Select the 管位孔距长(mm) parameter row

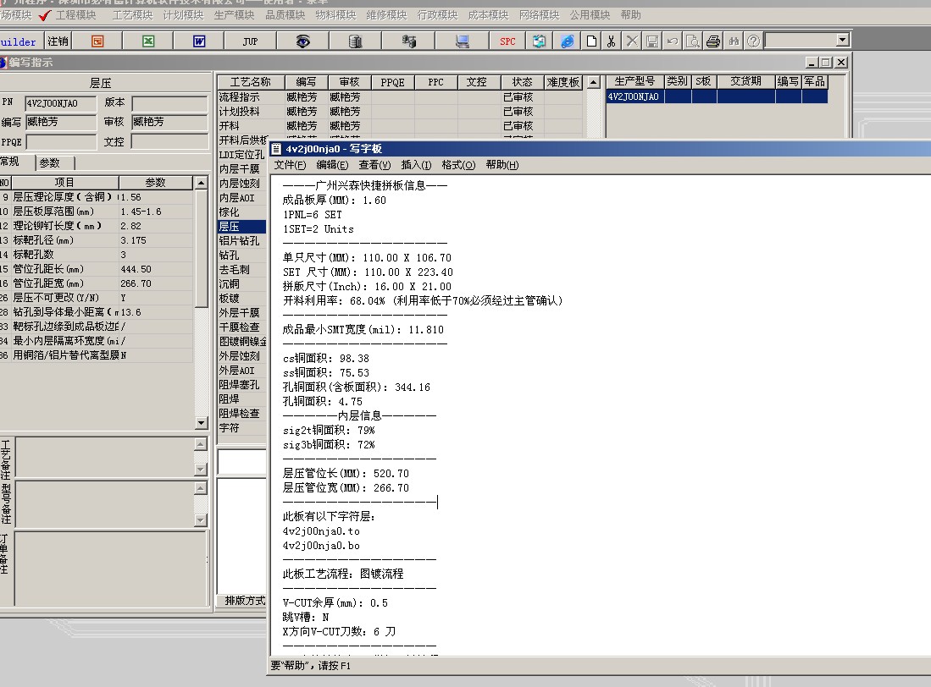pyautogui.click(x=97, y=269)
